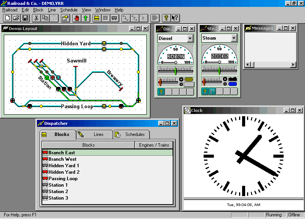Open the Block menu
The height and width of the screenshot is (219, 305).
point(38,10)
